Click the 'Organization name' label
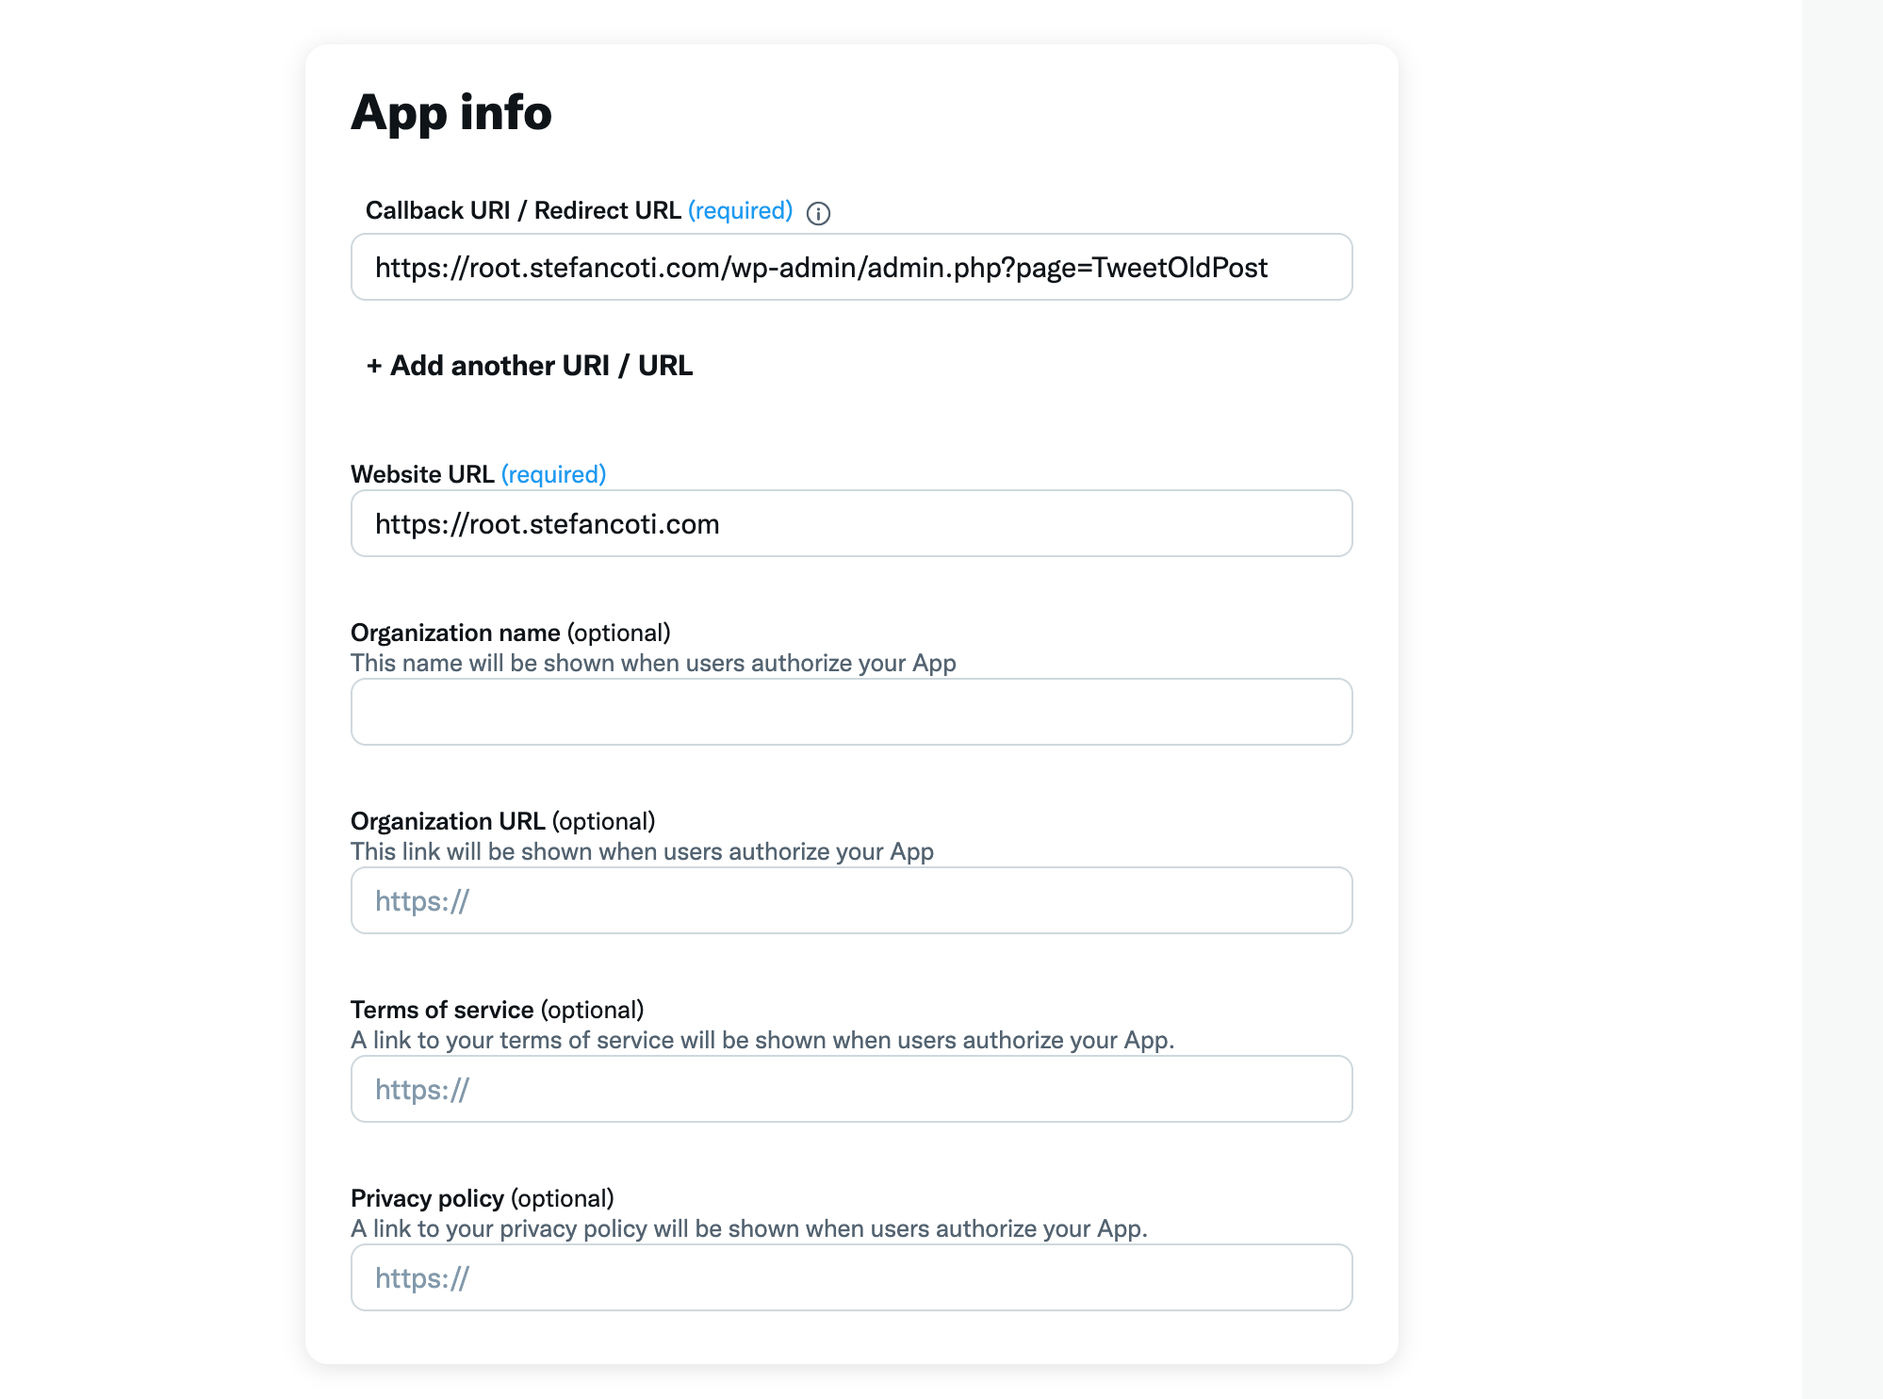 click(x=455, y=633)
